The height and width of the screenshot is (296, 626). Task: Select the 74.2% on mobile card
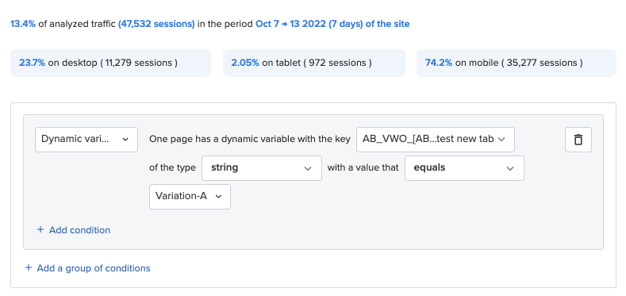517,63
